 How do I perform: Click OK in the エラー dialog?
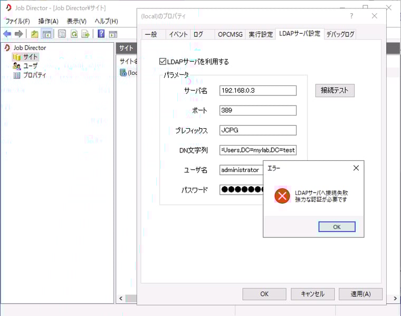coord(337,227)
